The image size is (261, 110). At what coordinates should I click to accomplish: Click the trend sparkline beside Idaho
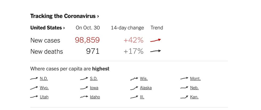pos(84,97)
